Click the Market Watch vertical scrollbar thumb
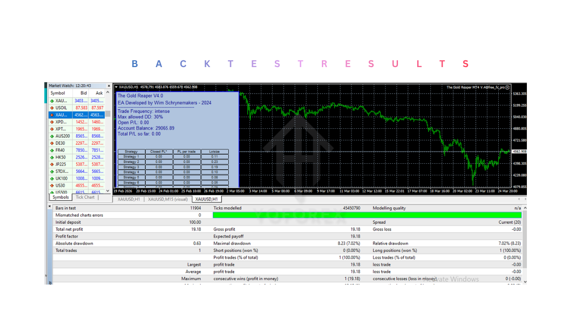Image resolution: width=573 pixels, height=322 pixels. [x=107, y=113]
